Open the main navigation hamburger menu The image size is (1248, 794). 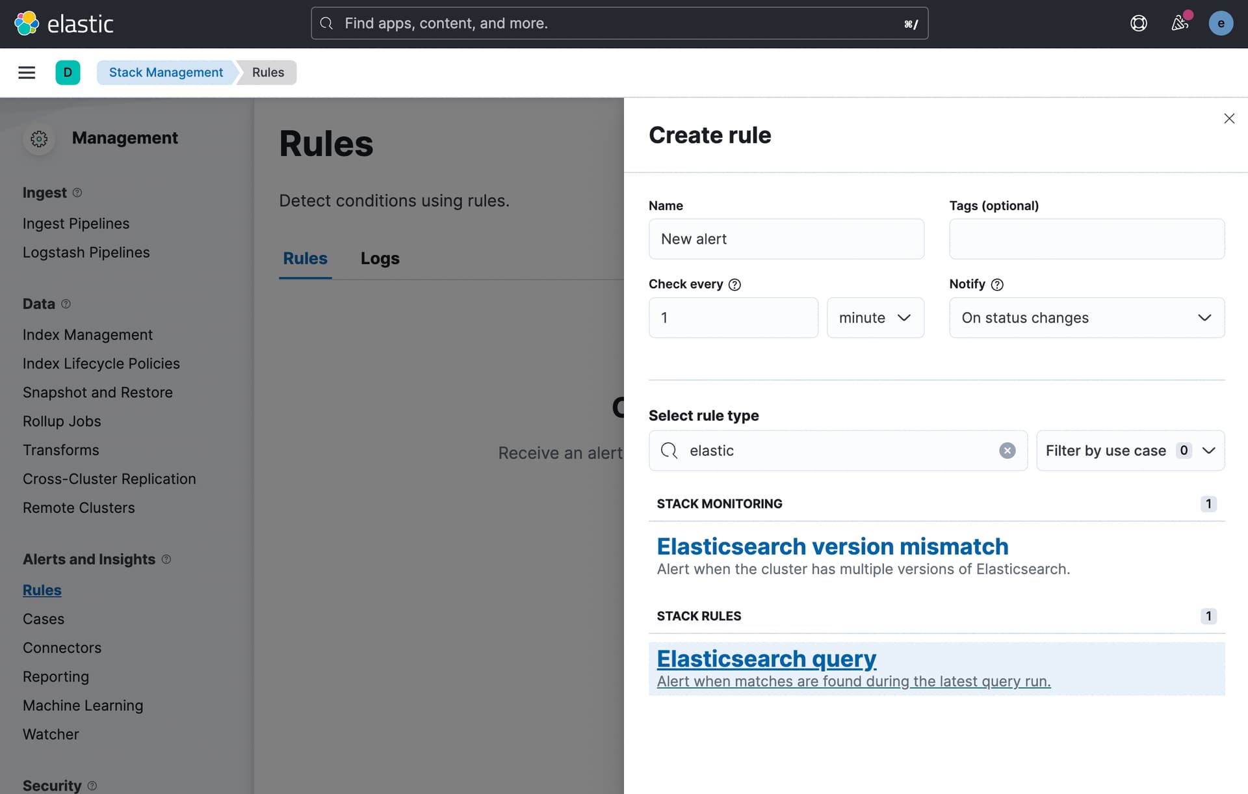tap(27, 72)
